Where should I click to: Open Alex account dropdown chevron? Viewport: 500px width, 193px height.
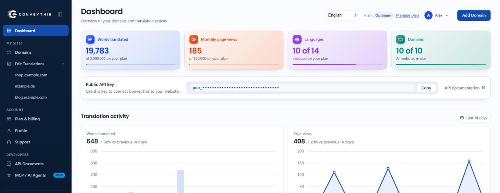coord(447,15)
